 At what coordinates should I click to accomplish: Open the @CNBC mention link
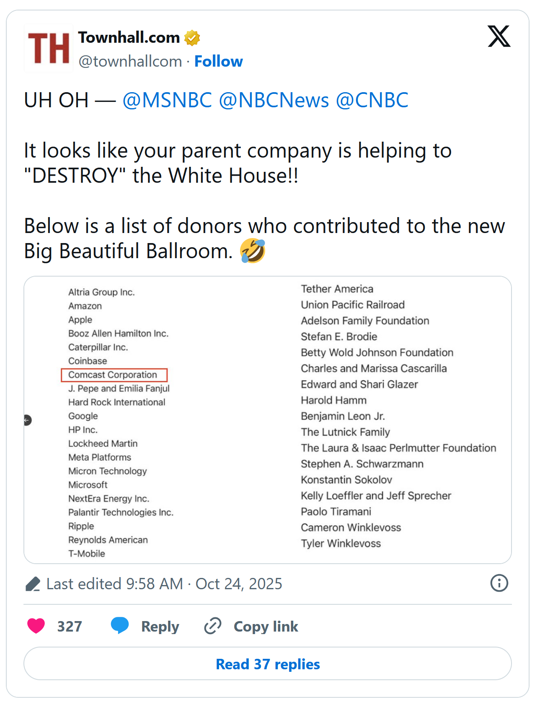pos(372,101)
